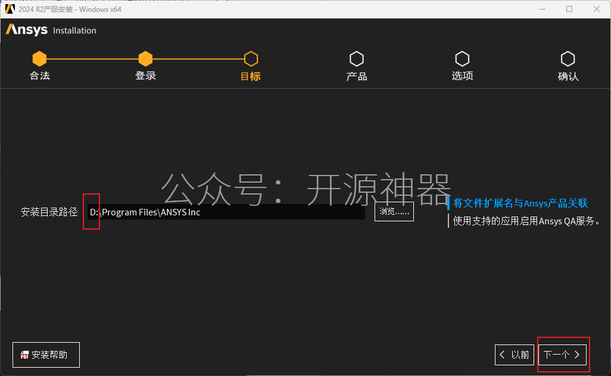611x376 pixels.
Task: Click the 确认 step hexagon icon
Action: [568, 59]
